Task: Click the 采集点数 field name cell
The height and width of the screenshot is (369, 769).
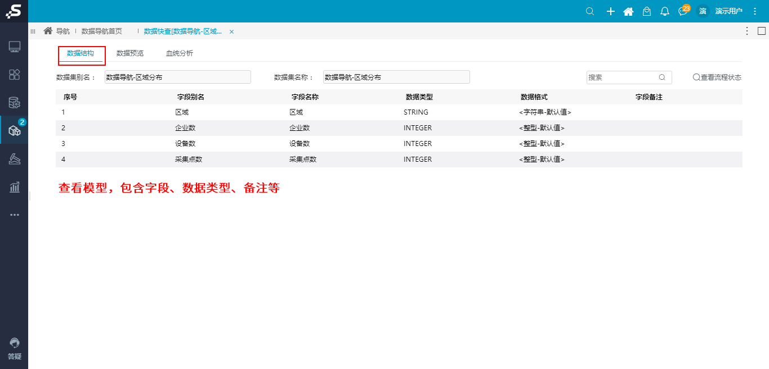Action: [x=303, y=160]
